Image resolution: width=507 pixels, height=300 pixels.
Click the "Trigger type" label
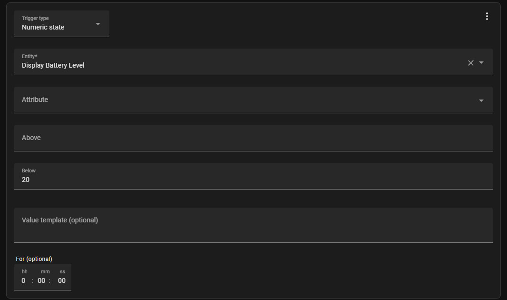[x=35, y=18]
